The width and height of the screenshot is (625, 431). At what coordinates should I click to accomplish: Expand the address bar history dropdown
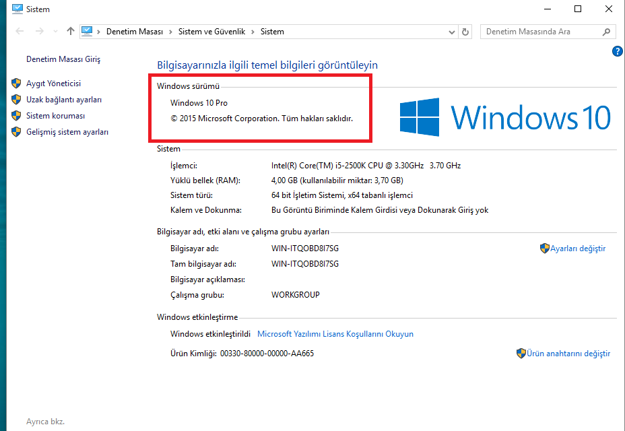pos(451,32)
